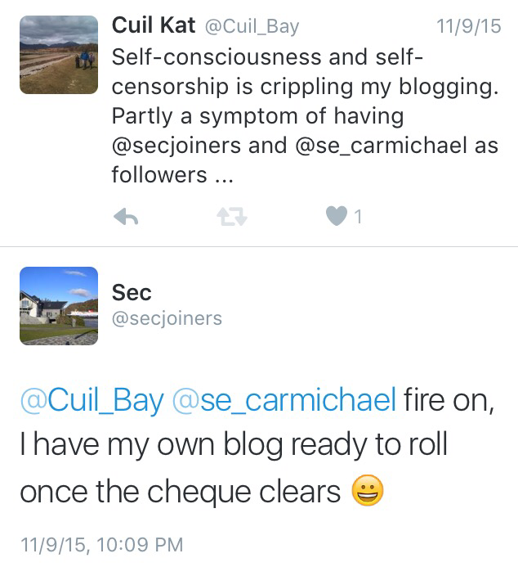Tap the grinning emoji in Sec's reply

pyautogui.click(x=368, y=491)
